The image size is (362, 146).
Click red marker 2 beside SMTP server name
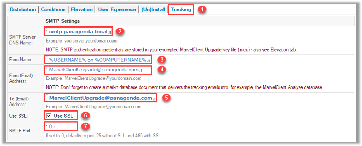[119, 31]
